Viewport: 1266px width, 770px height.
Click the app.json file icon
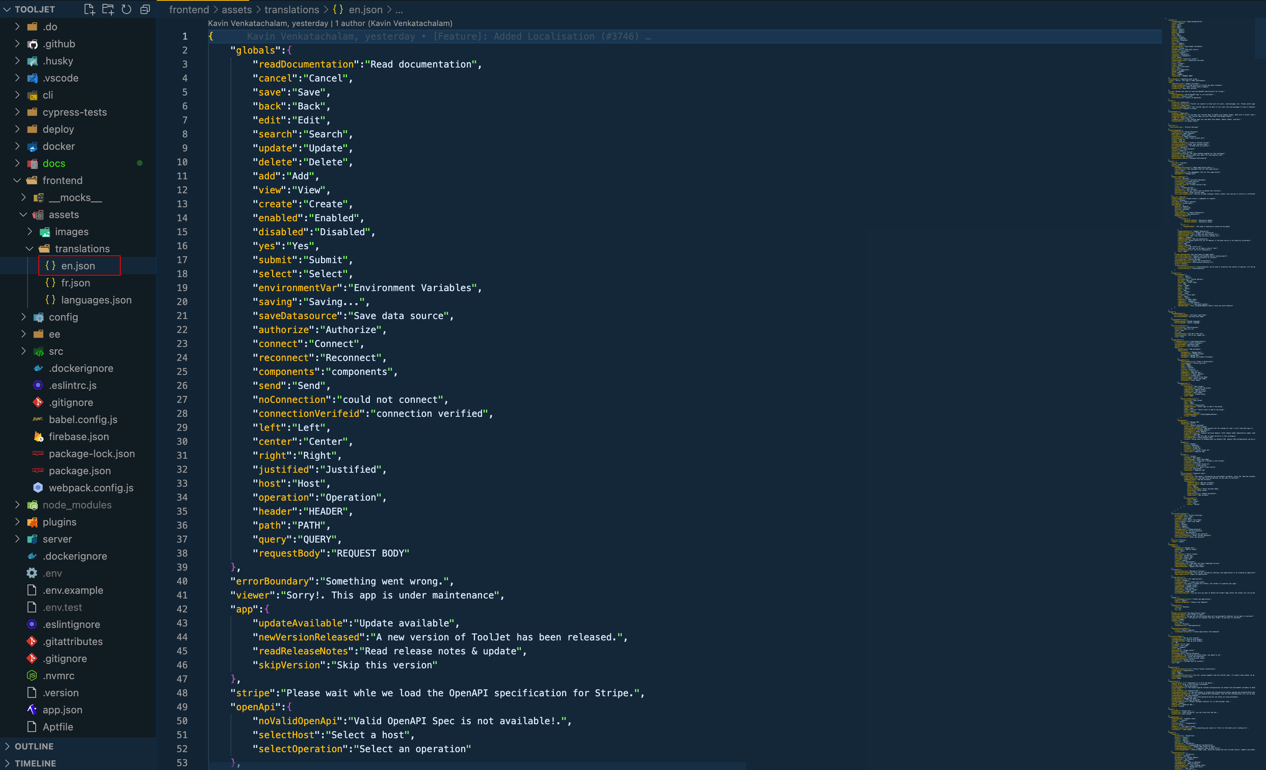coord(32,710)
